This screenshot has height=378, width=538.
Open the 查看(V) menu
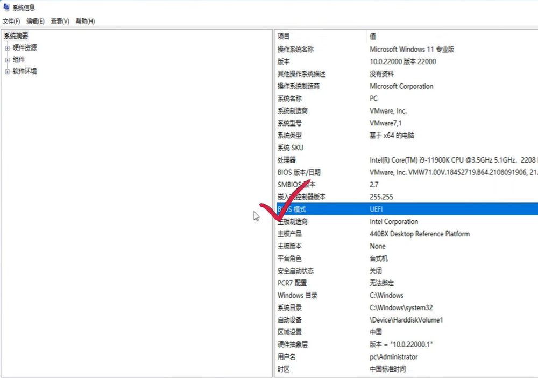tap(60, 21)
